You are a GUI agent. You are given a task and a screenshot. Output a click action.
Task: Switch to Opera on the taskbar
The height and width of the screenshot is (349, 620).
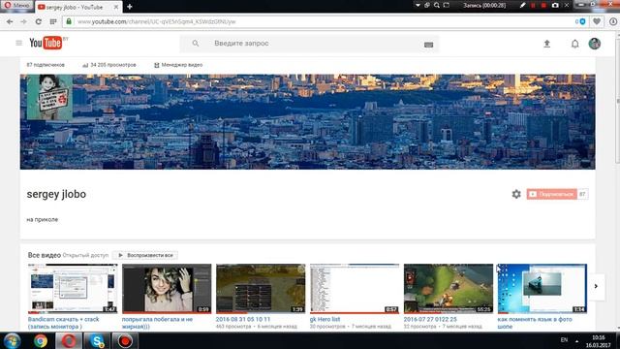[69, 341]
